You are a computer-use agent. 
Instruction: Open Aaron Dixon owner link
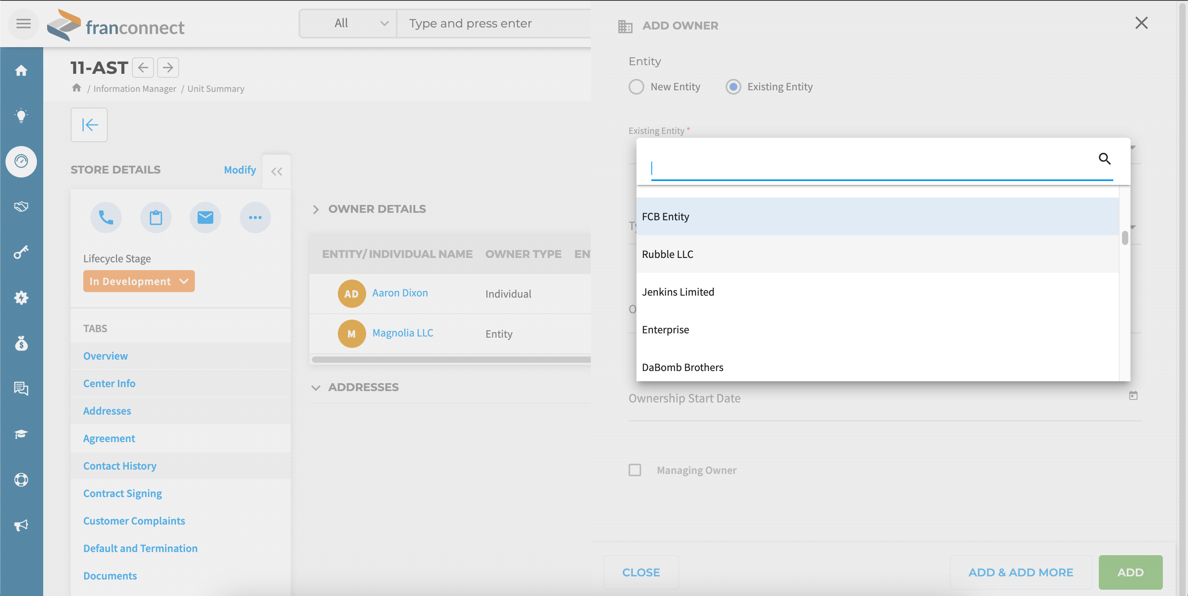[400, 293]
